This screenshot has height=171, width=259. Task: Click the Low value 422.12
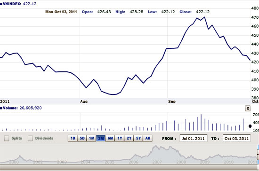coord(168,12)
